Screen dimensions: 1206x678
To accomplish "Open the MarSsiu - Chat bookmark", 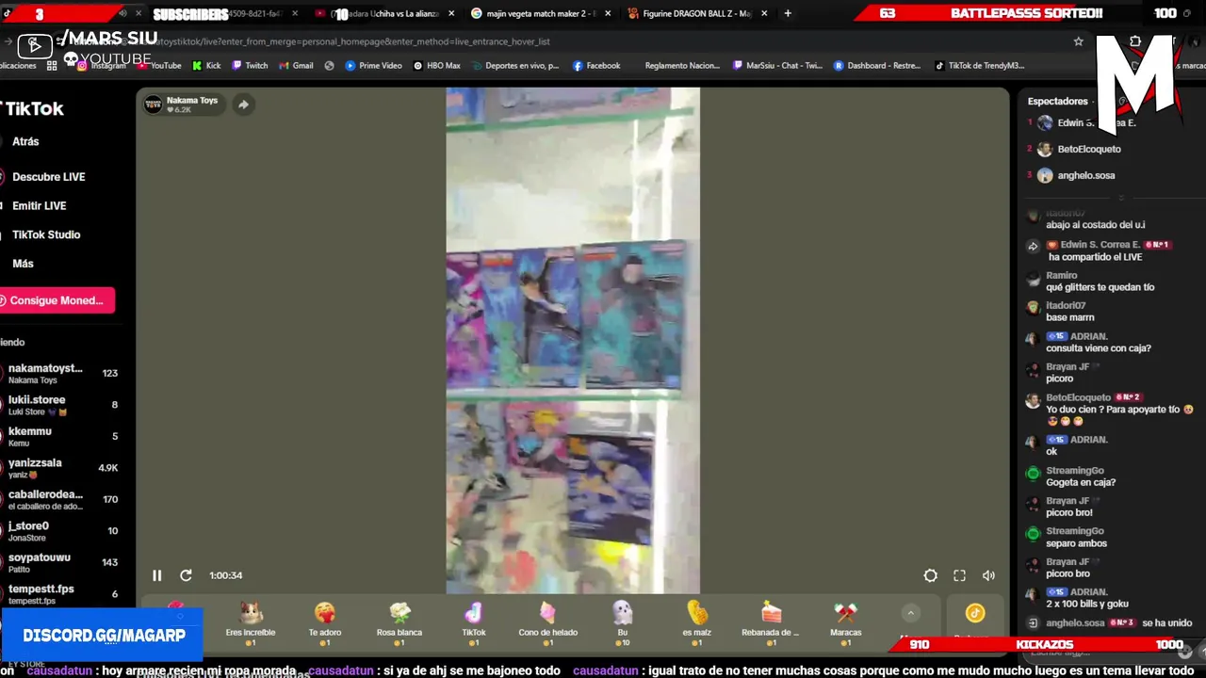I will coord(777,66).
